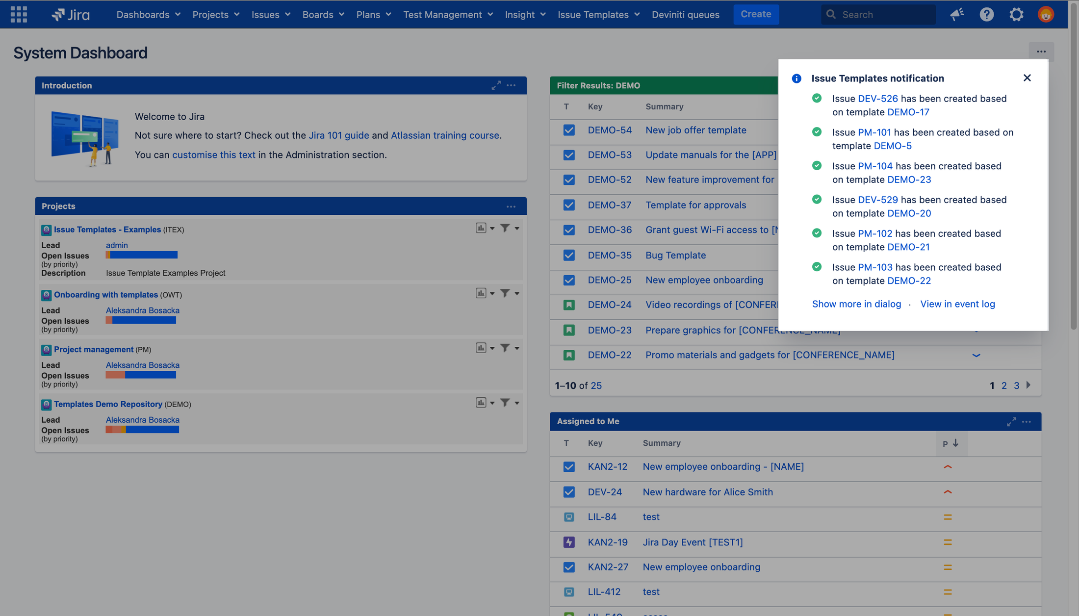This screenshot has height=616, width=1079.
Task: Click Show more in dialog link
Action: click(856, 304)
